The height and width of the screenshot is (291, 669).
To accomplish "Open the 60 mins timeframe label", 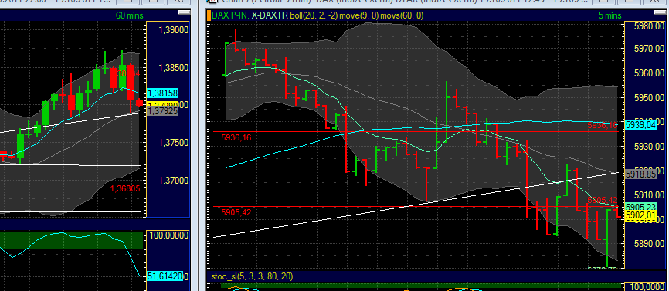I will point(130,15).
